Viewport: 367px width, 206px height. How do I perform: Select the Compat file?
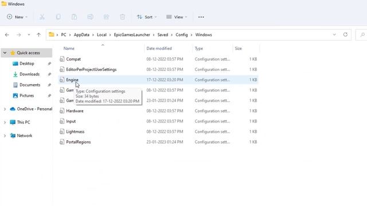73,59
